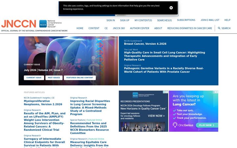Open Measuring Equitable Care Delivery article
The image size is (237, 148).
point(89,144)
